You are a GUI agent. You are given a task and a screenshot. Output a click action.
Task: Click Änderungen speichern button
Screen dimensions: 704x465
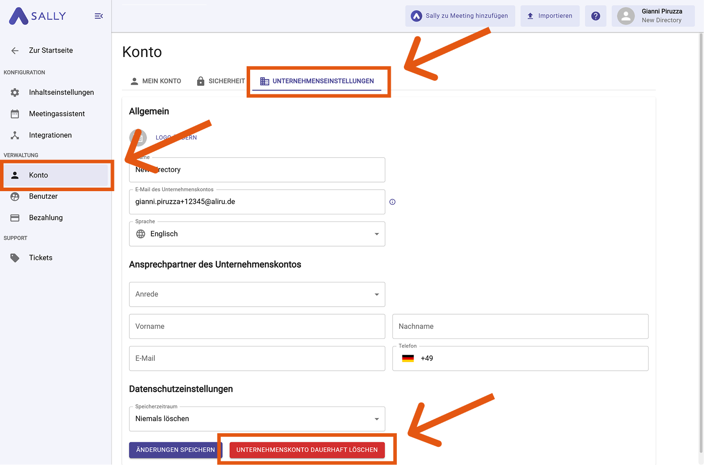(x=175, y=450)
